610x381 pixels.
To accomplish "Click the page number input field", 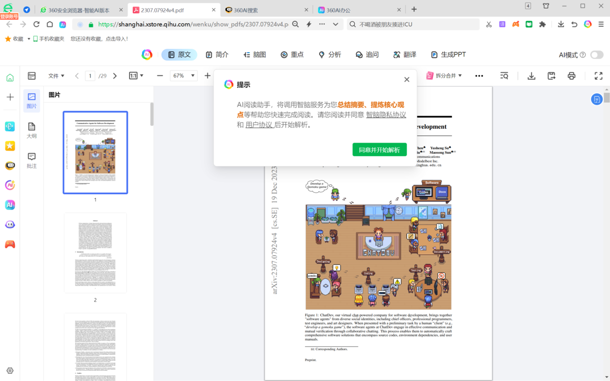I will point(90,75).
